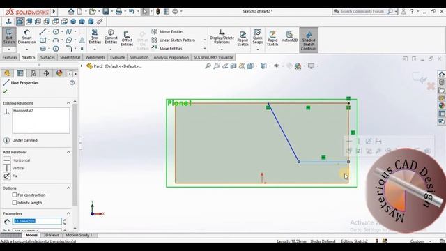The image size is (446, 251).
Task: Activate the Trim Entities tool
Action: [x=95, y=37]
